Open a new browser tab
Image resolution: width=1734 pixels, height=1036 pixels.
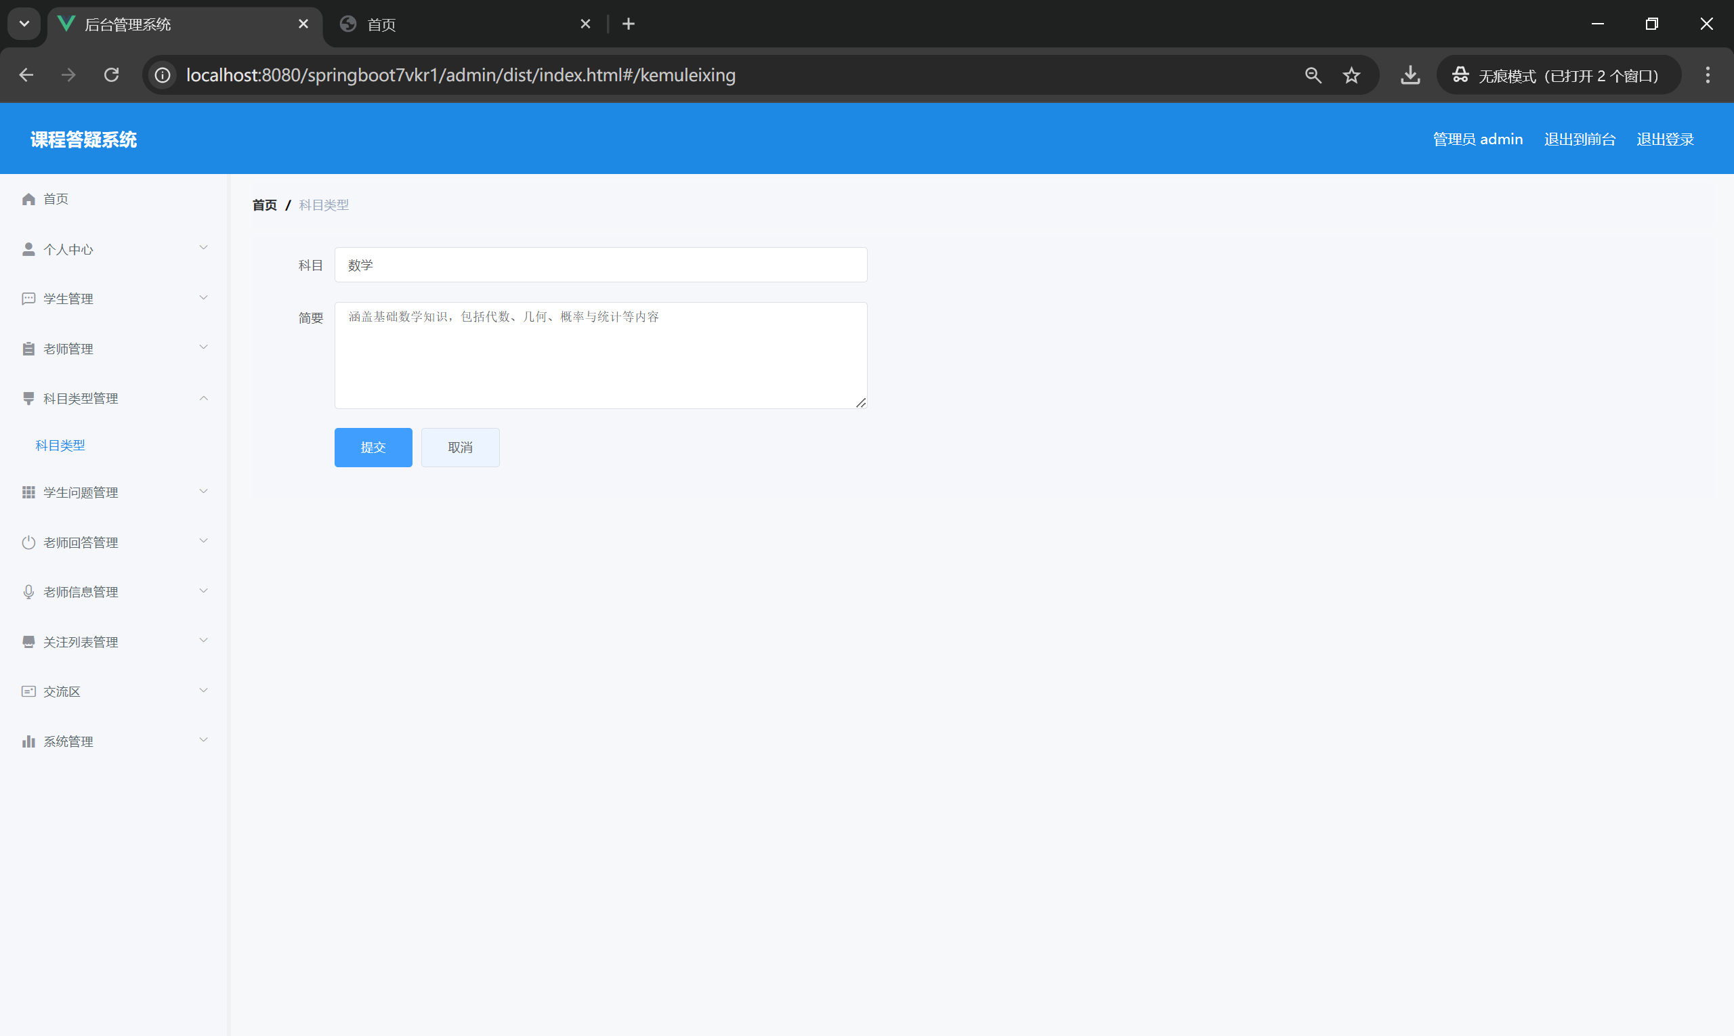[x=629, y=24]
